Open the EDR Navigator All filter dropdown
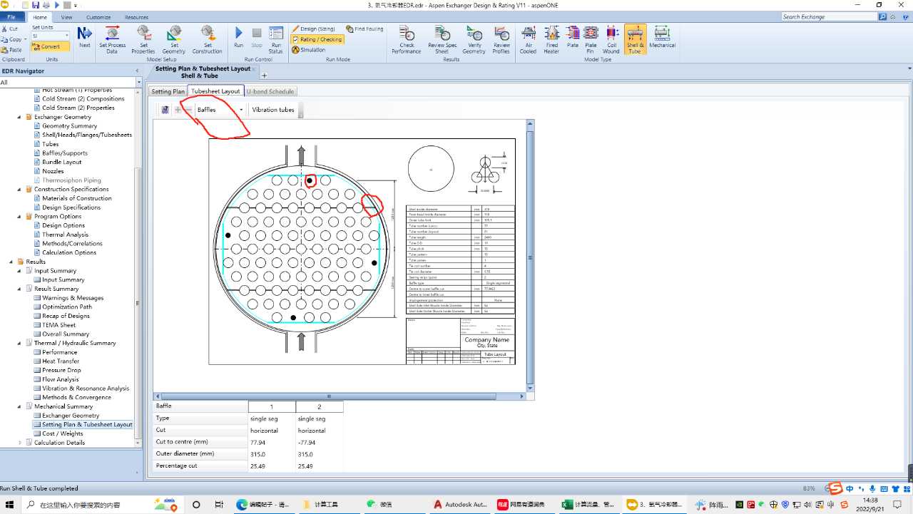 (139, 83)
